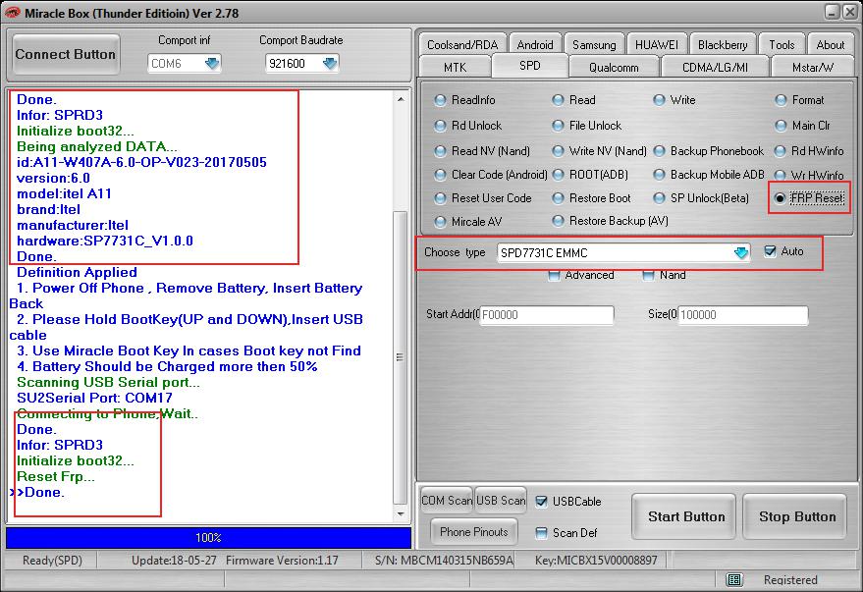This screenshot has width=863, height=592.
Task: Switch to the Blackberry tab
Action: tap(723, 44)
